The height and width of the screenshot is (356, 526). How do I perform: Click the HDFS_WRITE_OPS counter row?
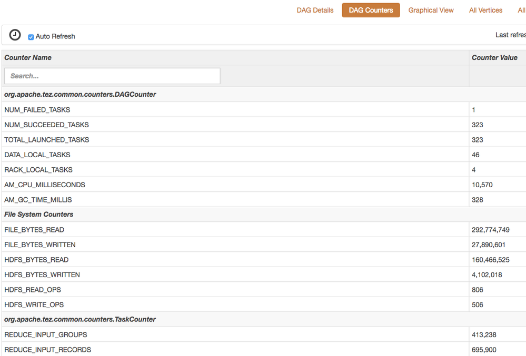34,305
